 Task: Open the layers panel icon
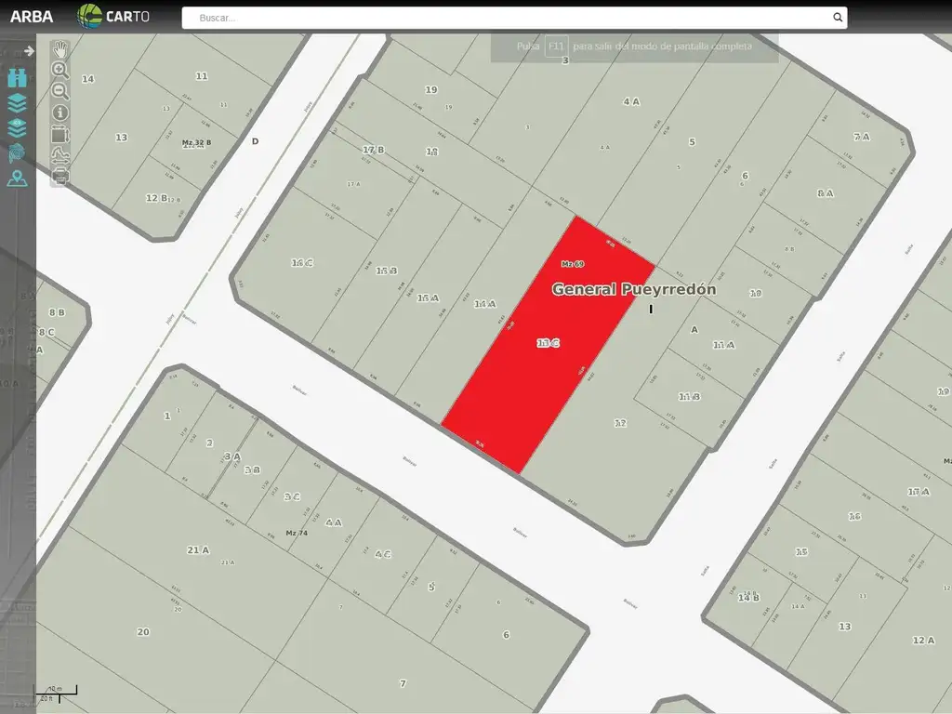[x=17, y=103]
